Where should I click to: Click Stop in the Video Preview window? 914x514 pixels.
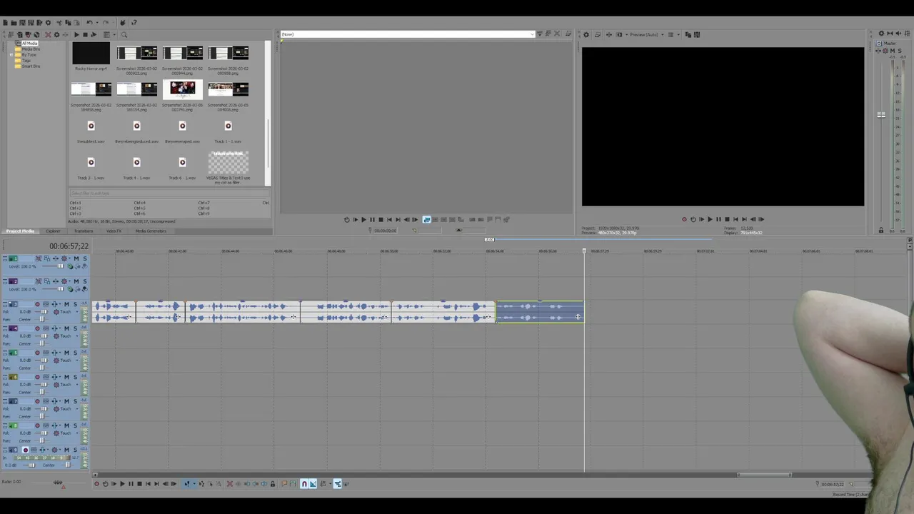point(727,219)
